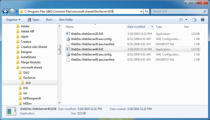The width and height of the screenshot is (210, 120).
Task: Click the Size 122 KB details value
Action: point(81,113)
